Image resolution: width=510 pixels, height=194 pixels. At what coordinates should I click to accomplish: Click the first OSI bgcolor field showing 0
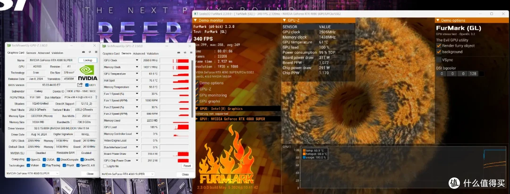442,74
